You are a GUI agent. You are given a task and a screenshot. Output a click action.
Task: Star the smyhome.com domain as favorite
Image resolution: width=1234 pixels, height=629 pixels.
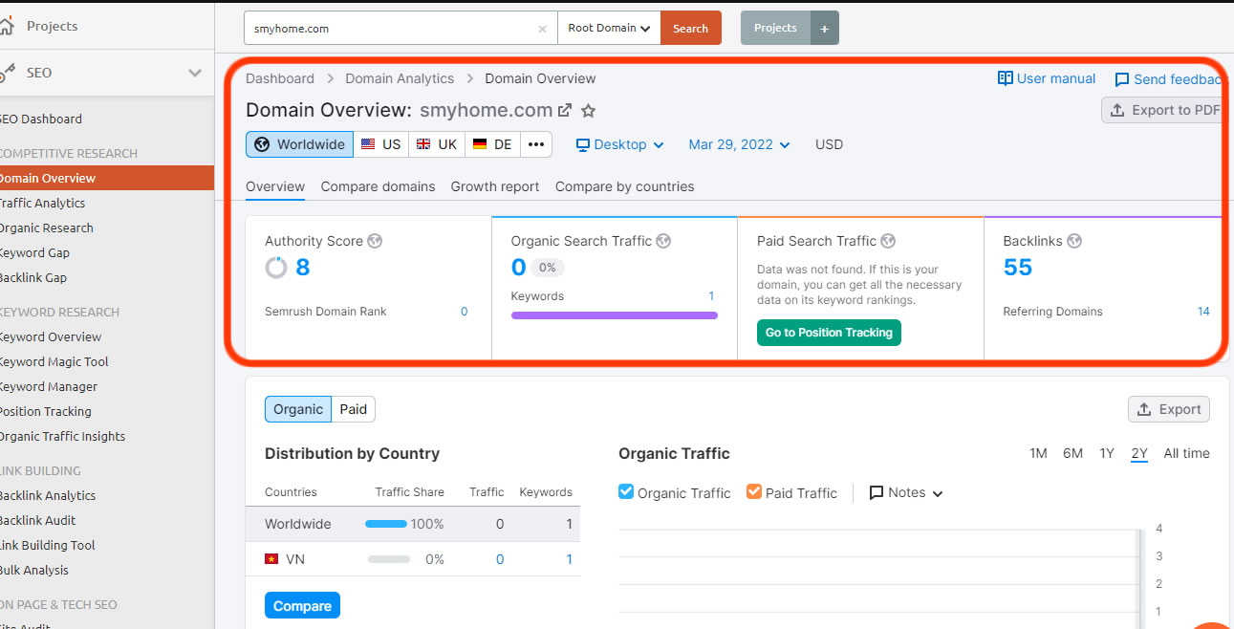coord(588,110)
